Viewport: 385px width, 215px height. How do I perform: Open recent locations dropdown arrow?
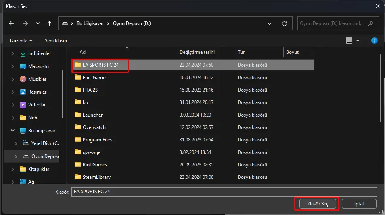(38, 23)
